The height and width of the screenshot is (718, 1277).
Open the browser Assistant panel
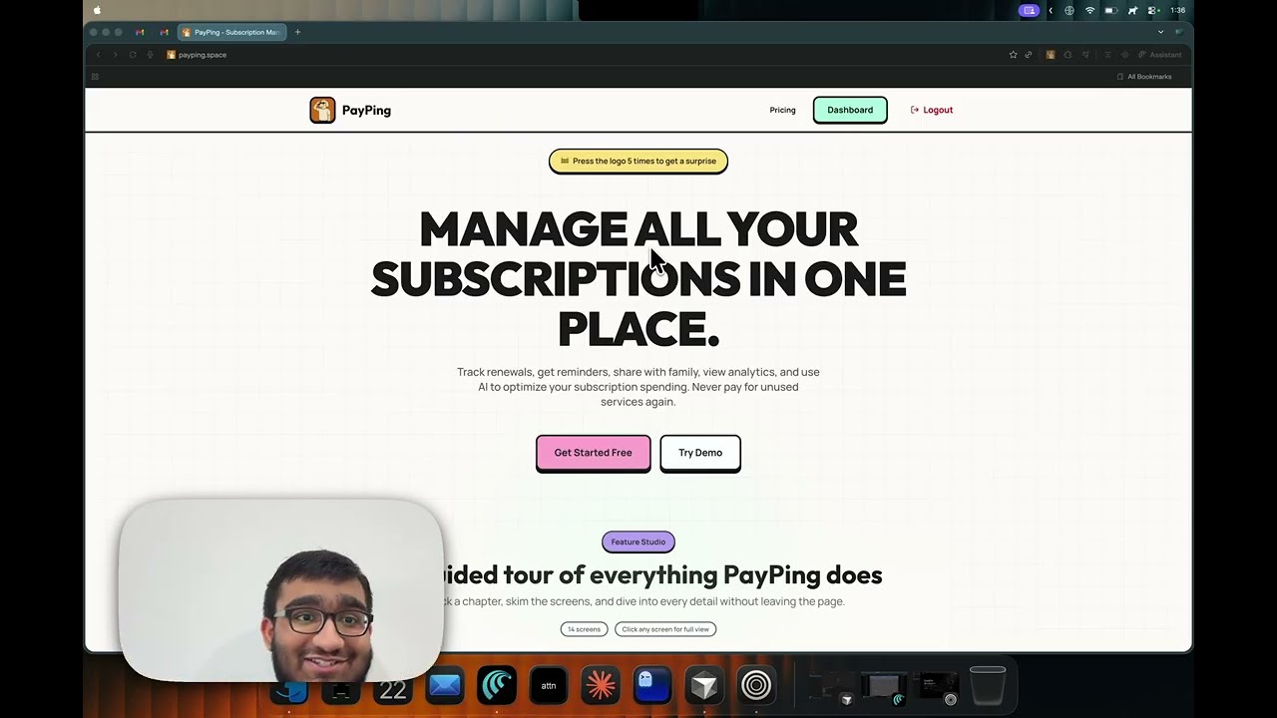1160,55
